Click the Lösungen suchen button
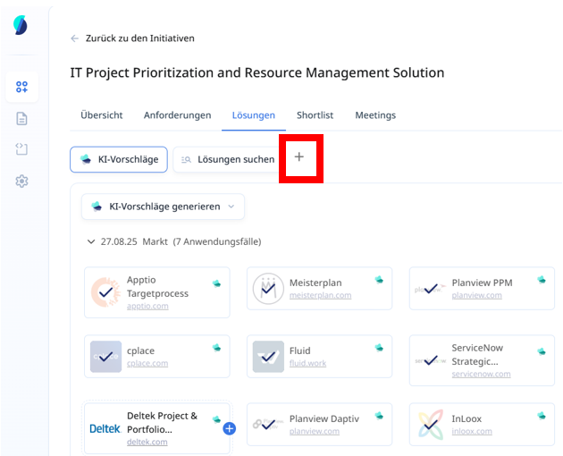The image size is (563, 456). [228, 159]
